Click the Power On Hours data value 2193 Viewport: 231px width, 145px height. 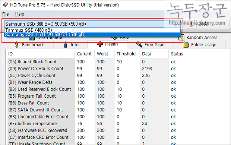pos(147,69)
